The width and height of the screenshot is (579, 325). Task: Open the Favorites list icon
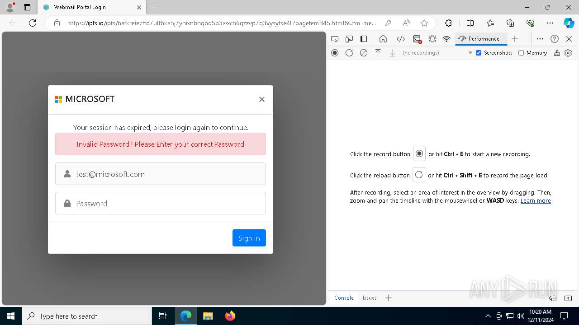pyautogui.click(x=490, y=23)
